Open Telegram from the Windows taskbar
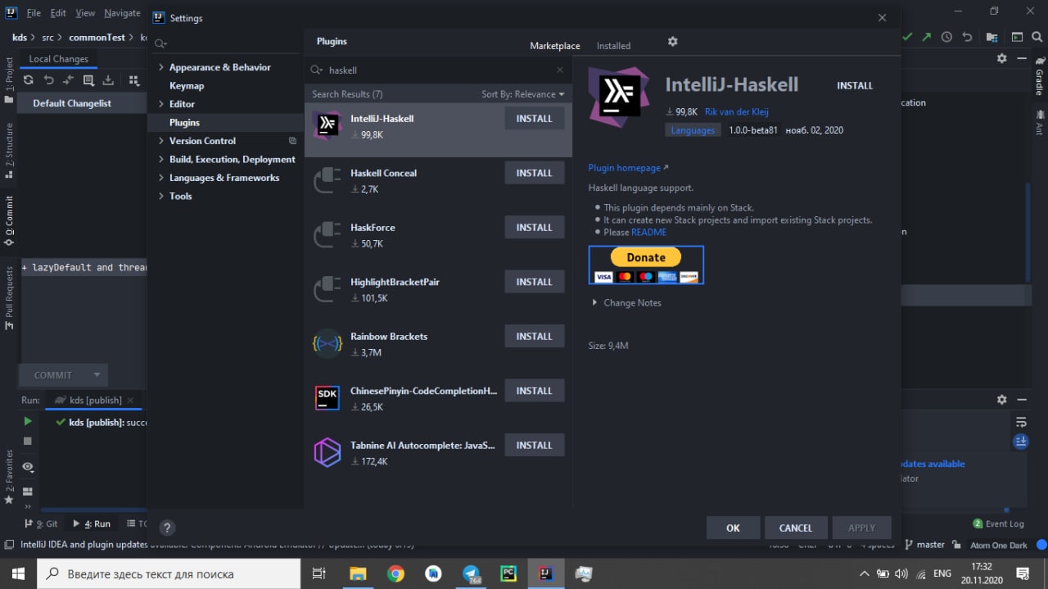 pyautogui.click(x=472, y=574)
